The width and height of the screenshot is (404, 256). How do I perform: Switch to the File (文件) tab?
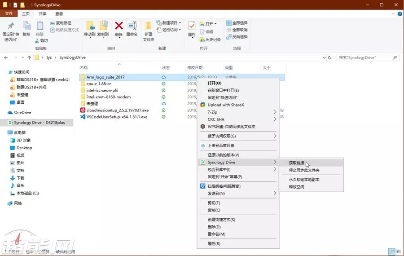pyautogui.click(x=9, y=13)
